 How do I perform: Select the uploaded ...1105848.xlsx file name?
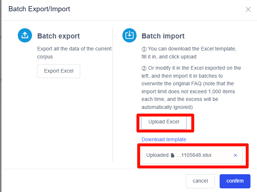point(194,155)
